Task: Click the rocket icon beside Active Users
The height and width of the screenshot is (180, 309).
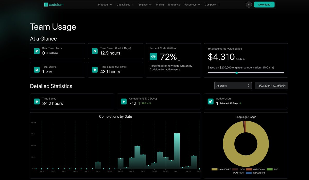Action: [x=211, y=101]
